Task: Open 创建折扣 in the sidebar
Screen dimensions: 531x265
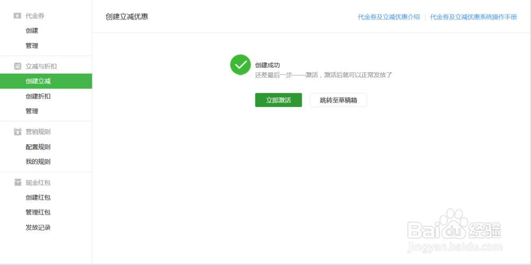Action: point(38,96)
